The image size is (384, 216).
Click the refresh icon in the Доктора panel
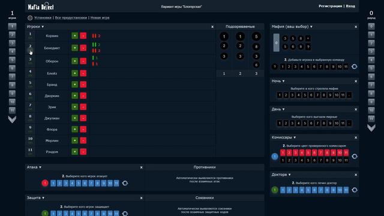(x=355, y=190)
